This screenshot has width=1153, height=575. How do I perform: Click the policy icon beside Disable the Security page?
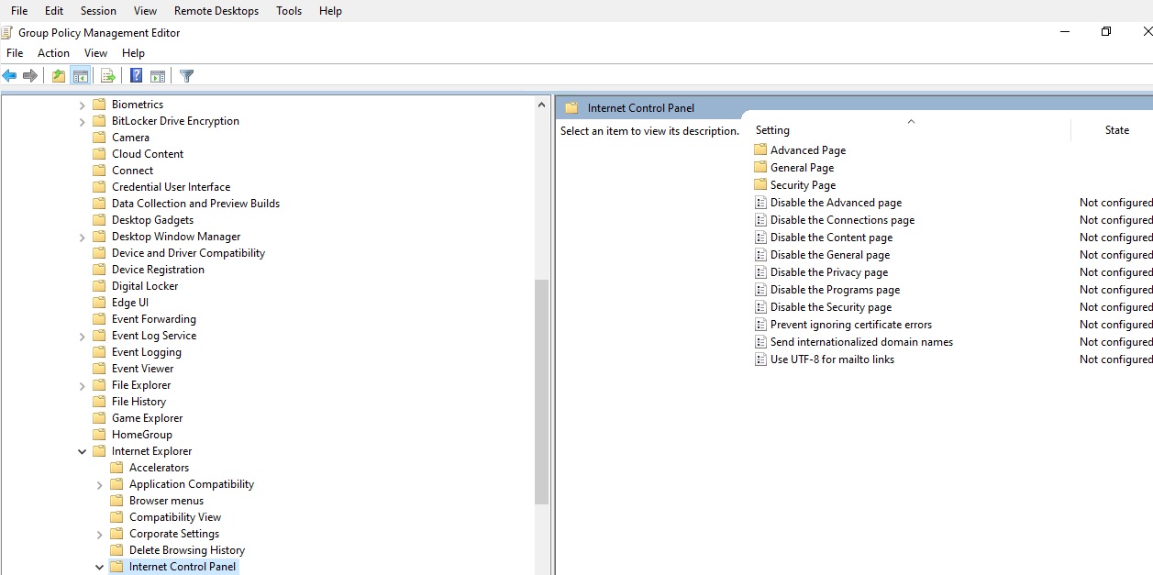click(760, 307)
